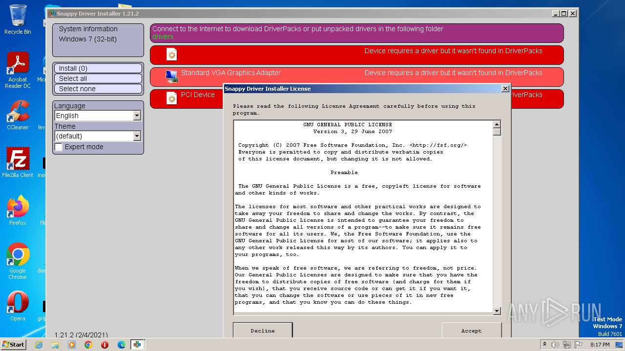
Task: Click the PCI Device gear icon
Action: coord(171,98)
